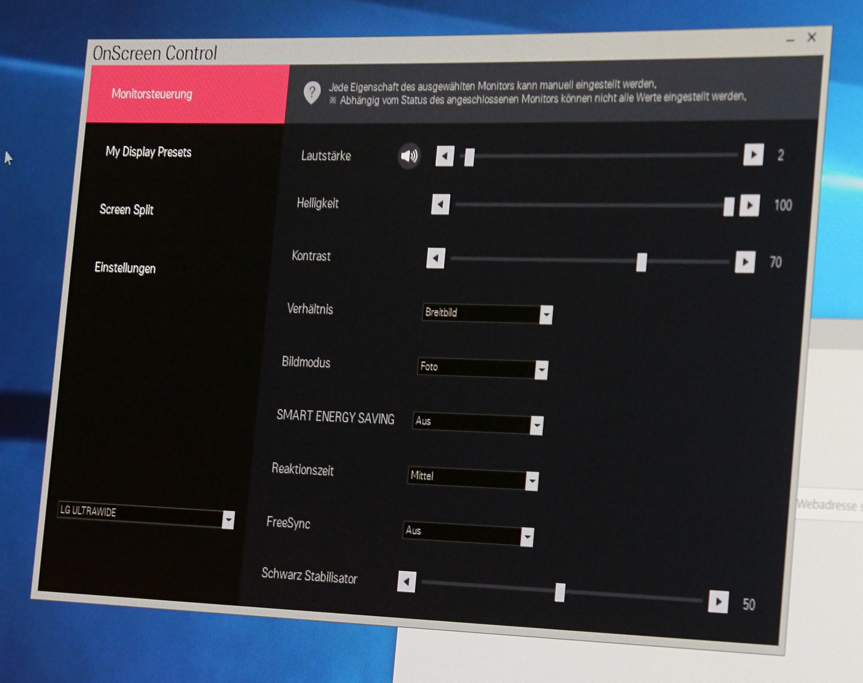Open the LG ULTRAWIDE monitor selector
This screenshot has width=863, height=683.
pos(146,515)
